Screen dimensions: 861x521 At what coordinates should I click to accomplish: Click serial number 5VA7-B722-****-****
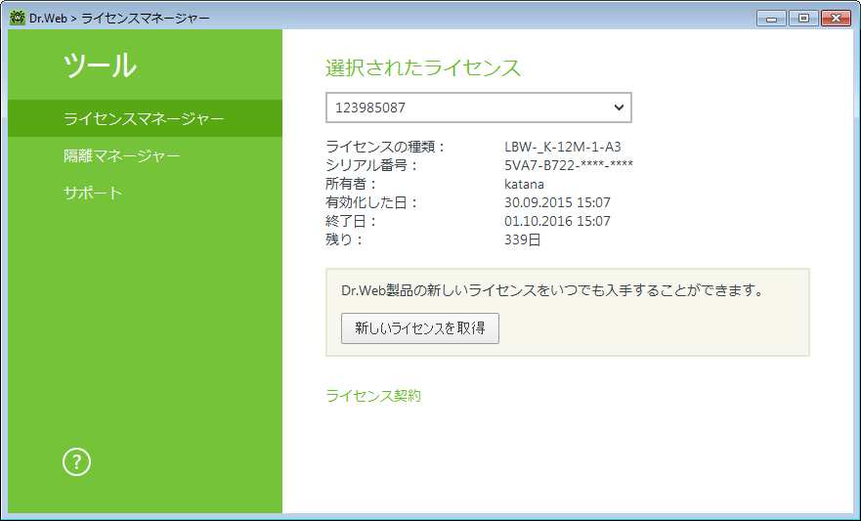[569, 165]
